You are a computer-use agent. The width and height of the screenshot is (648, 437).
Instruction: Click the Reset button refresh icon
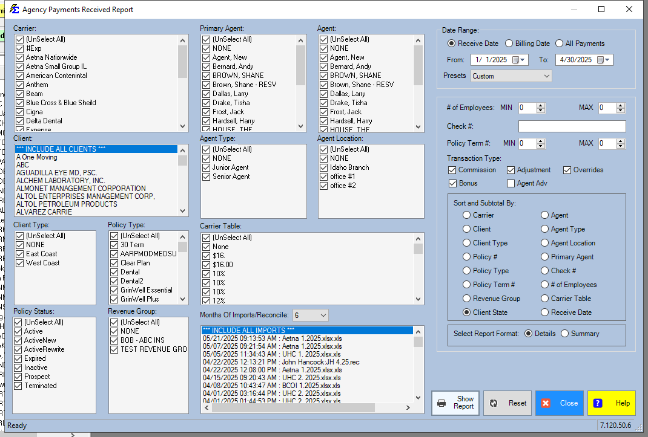pos(494,403)
